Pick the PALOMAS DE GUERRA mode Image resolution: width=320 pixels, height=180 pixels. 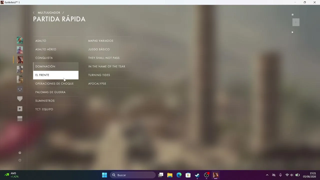(x=56, y=92)
